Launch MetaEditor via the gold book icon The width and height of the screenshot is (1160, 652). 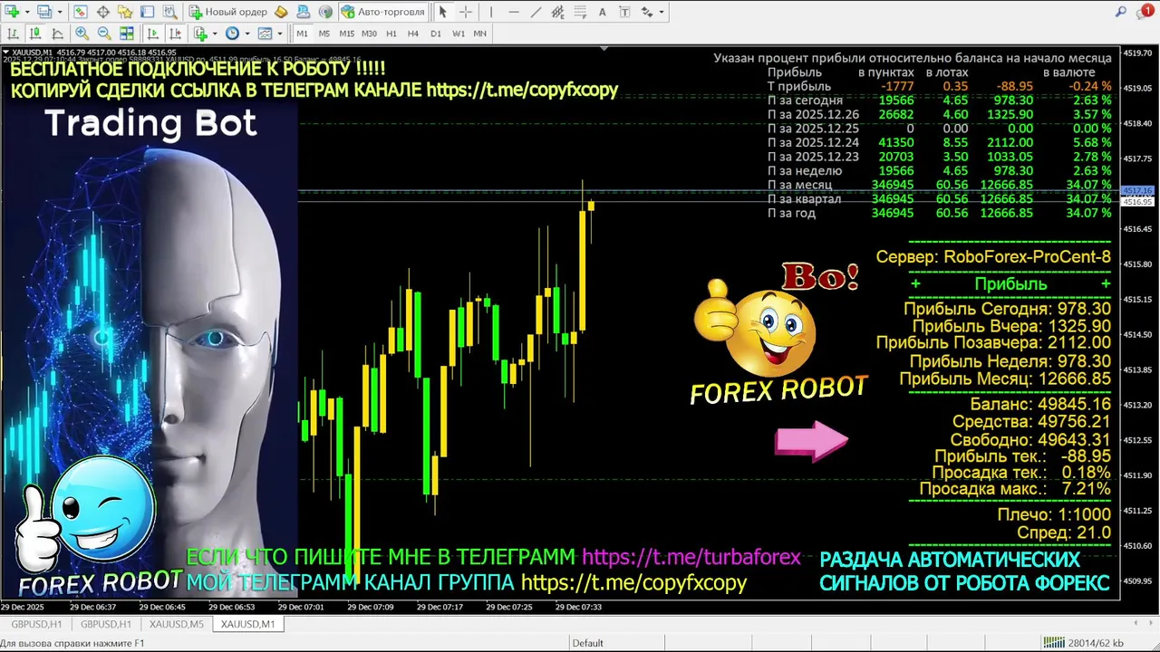click(x=281, y=12)
